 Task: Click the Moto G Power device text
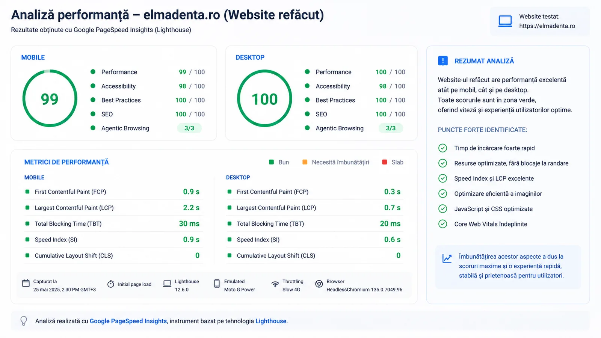(x=240, y=290)
